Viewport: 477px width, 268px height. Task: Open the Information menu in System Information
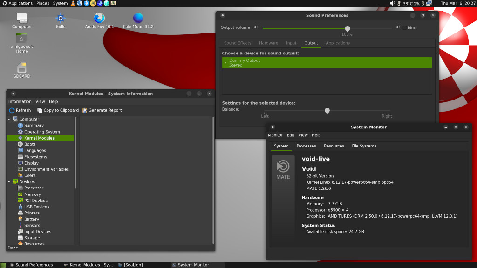20,101
